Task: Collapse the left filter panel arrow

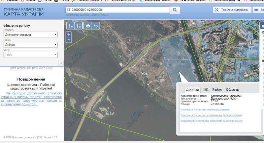Action: pos(61,63)
